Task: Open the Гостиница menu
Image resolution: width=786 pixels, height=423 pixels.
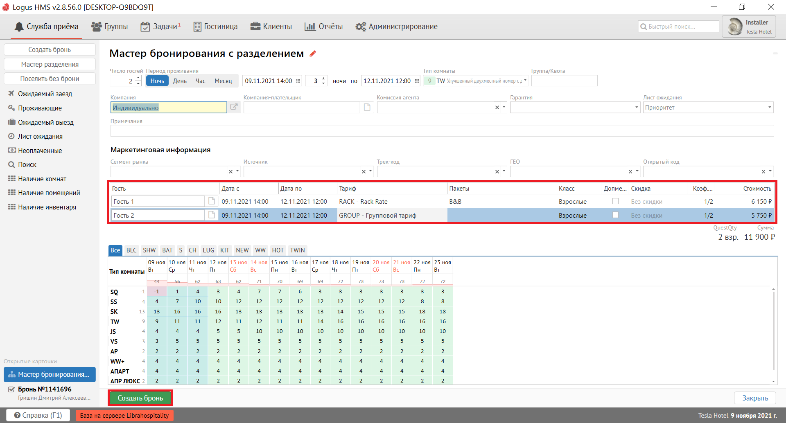Action: point(215,27)
